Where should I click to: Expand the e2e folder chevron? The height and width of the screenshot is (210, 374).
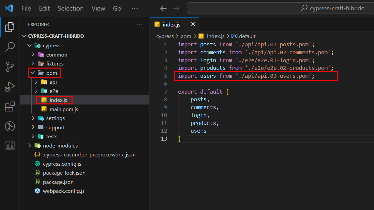36,91
